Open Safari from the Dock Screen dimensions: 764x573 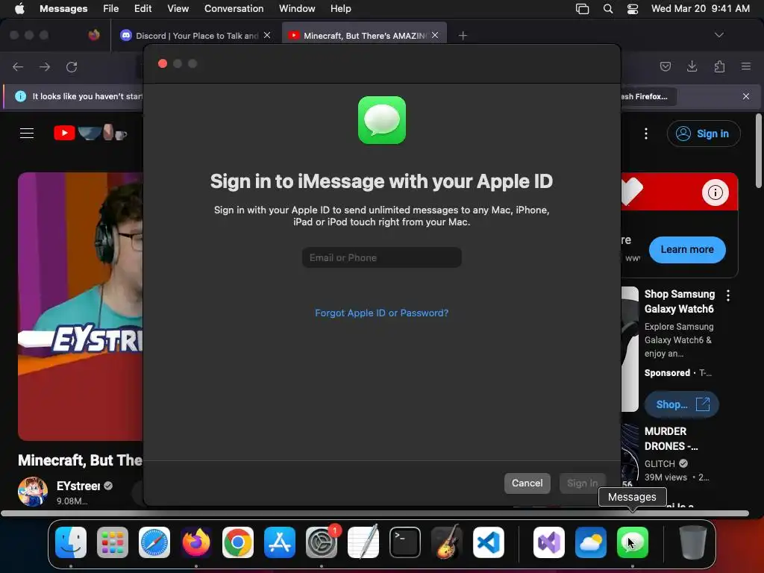click(154, 542)
